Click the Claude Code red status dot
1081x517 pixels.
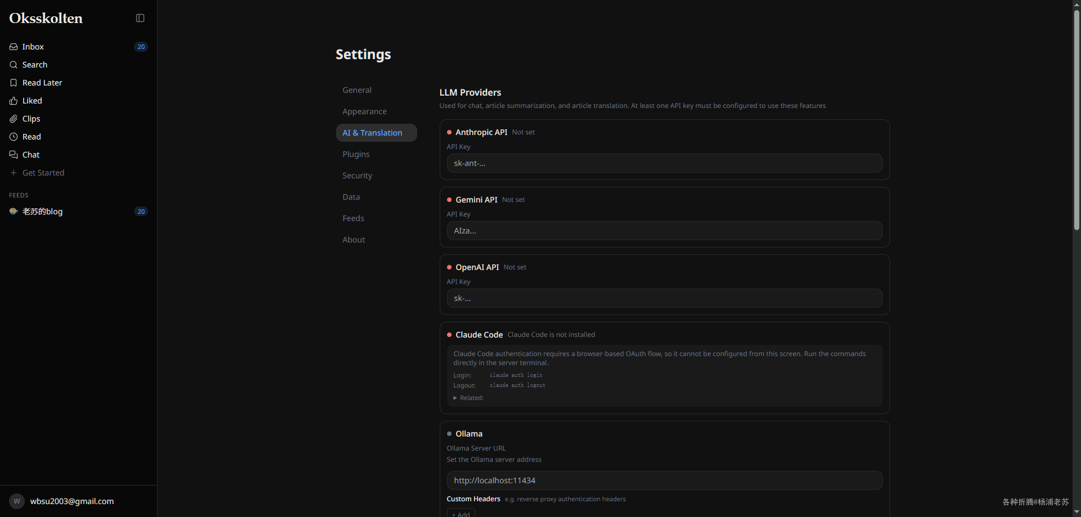point(449,335)
